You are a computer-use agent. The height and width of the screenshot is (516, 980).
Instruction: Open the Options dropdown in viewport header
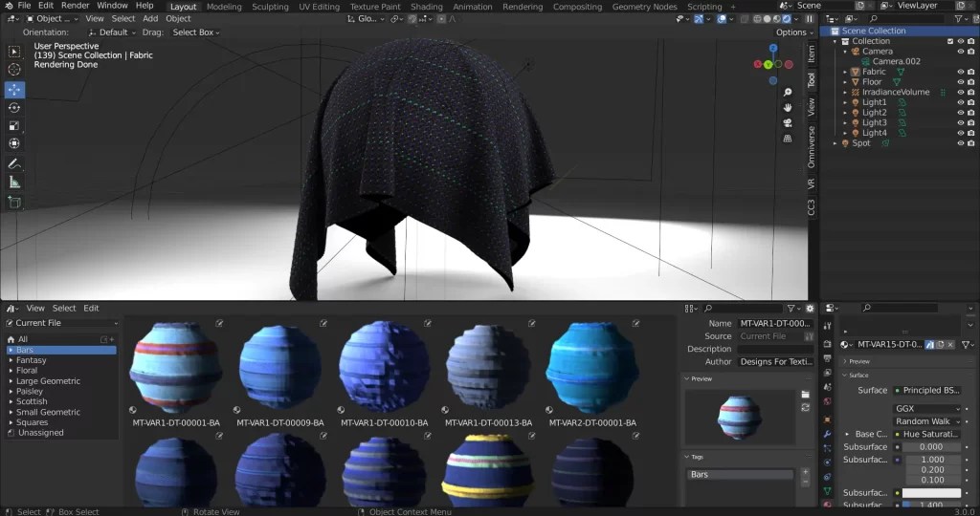coord(794,32)
